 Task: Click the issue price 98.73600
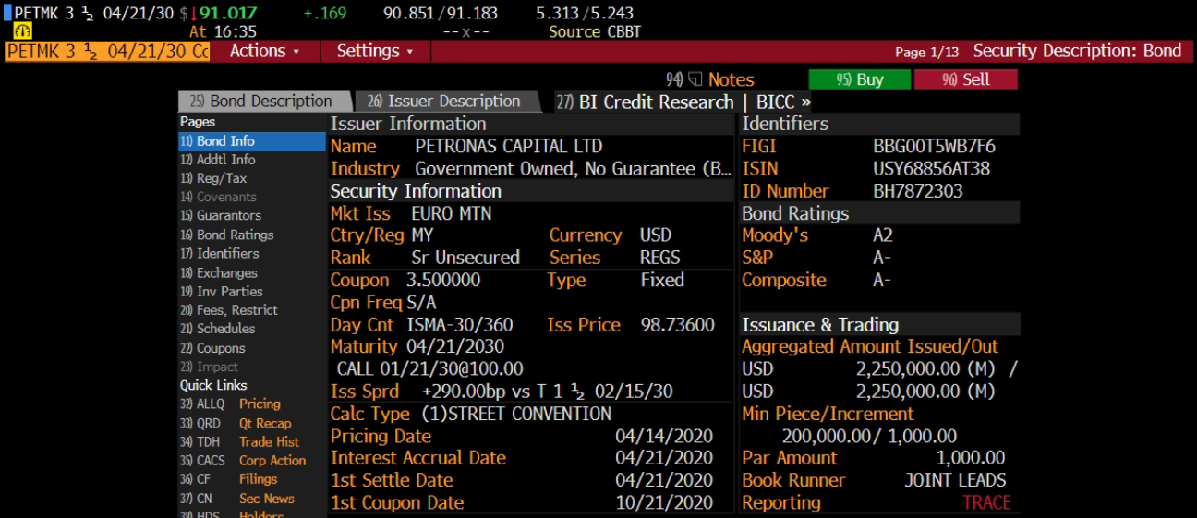(x=677, y=325)
